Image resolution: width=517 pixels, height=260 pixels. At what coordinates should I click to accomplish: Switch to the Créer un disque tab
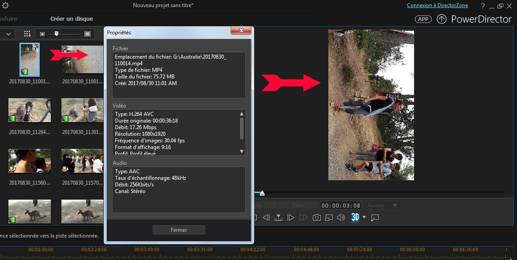[72, 19]
